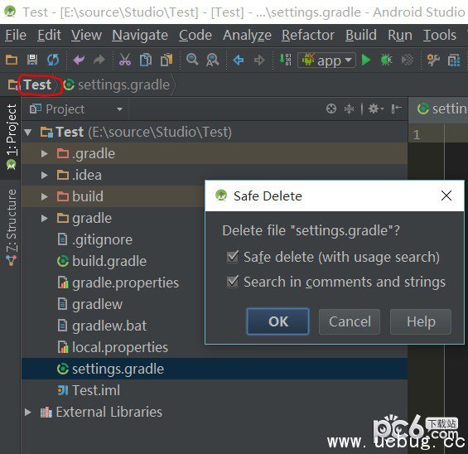Screen dimensions: 468x454
Task: Open the Tools menu
Action: click(x=440, y=36)
